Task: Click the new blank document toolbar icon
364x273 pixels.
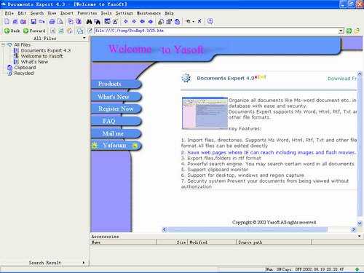Action: (x=7, y=21)
